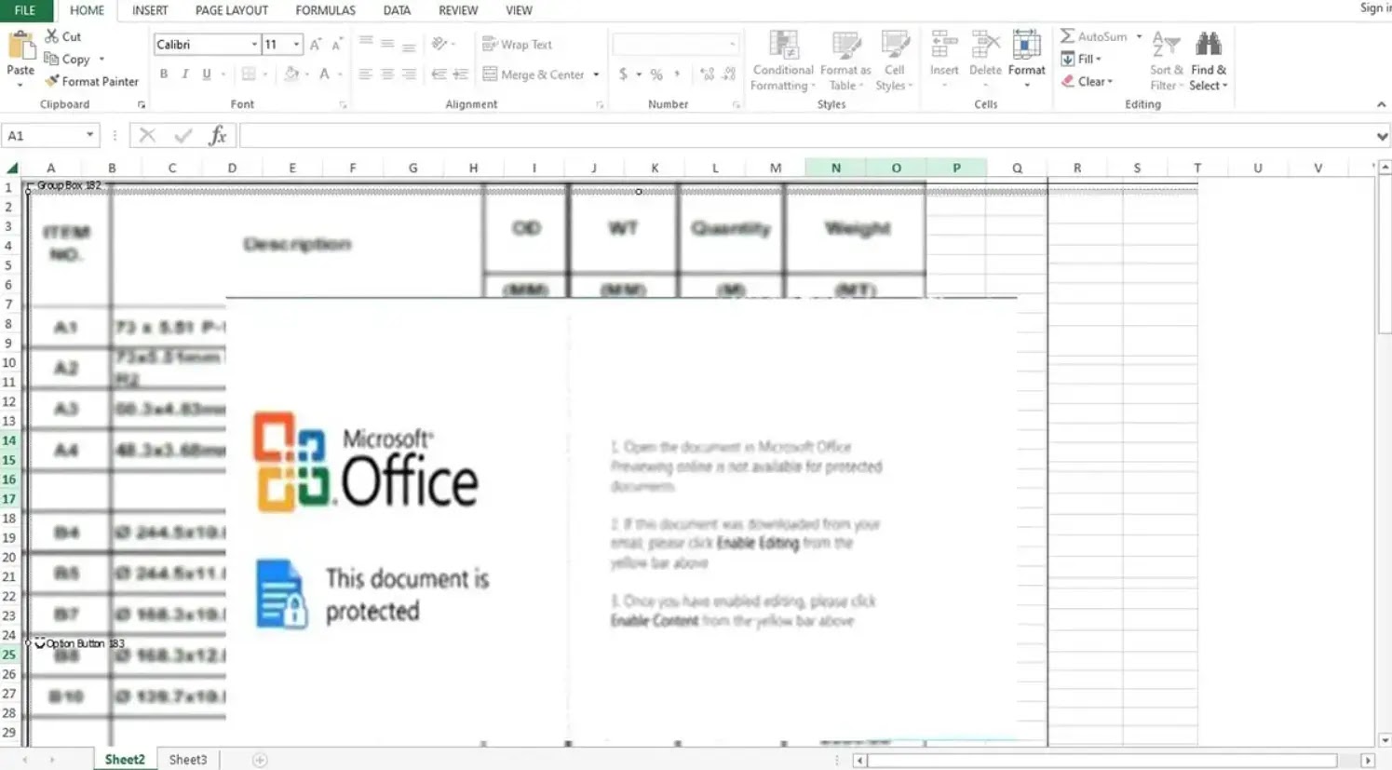Image resolution: width=1392 pixels, height=770 pixels.
Task: Click Insert cells button
Action: [944, 59]
